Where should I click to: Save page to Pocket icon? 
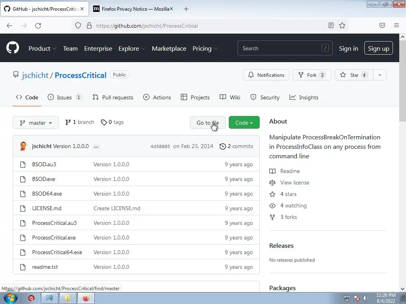(x=382, y=25)
